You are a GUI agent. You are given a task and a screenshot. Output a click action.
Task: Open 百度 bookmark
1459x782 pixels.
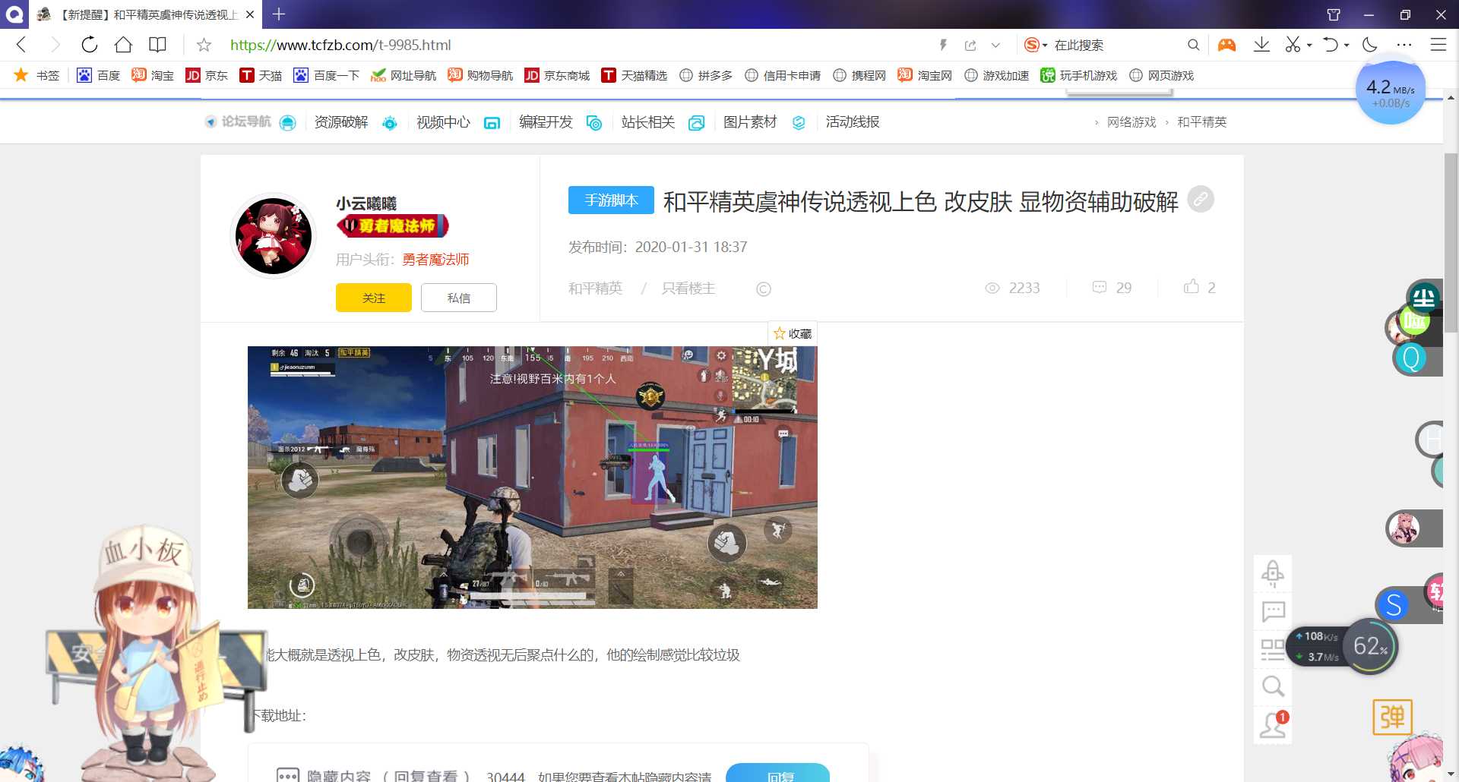(99, 75)
